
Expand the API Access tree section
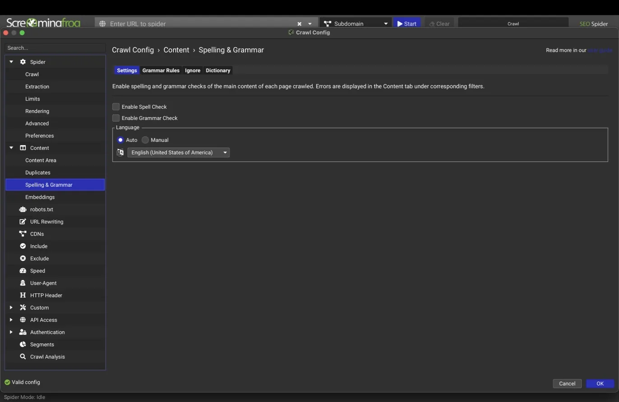tap(11, 320)
